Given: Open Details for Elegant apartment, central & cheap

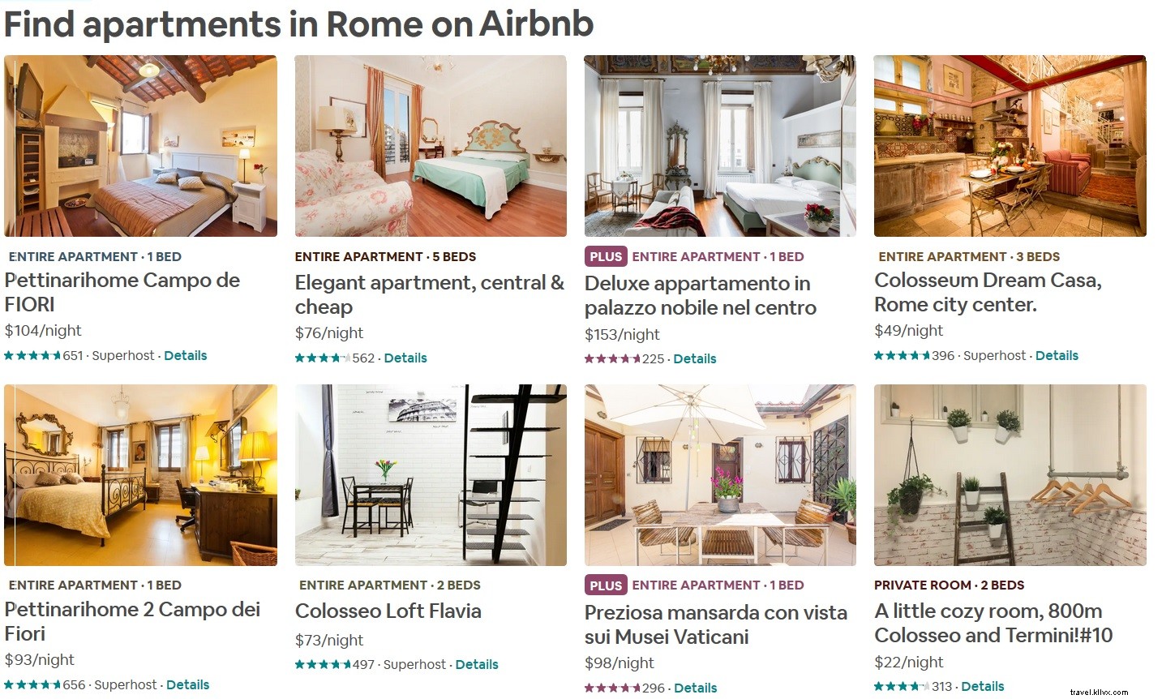Looking at the screenshot, I should tap(405, 358).
